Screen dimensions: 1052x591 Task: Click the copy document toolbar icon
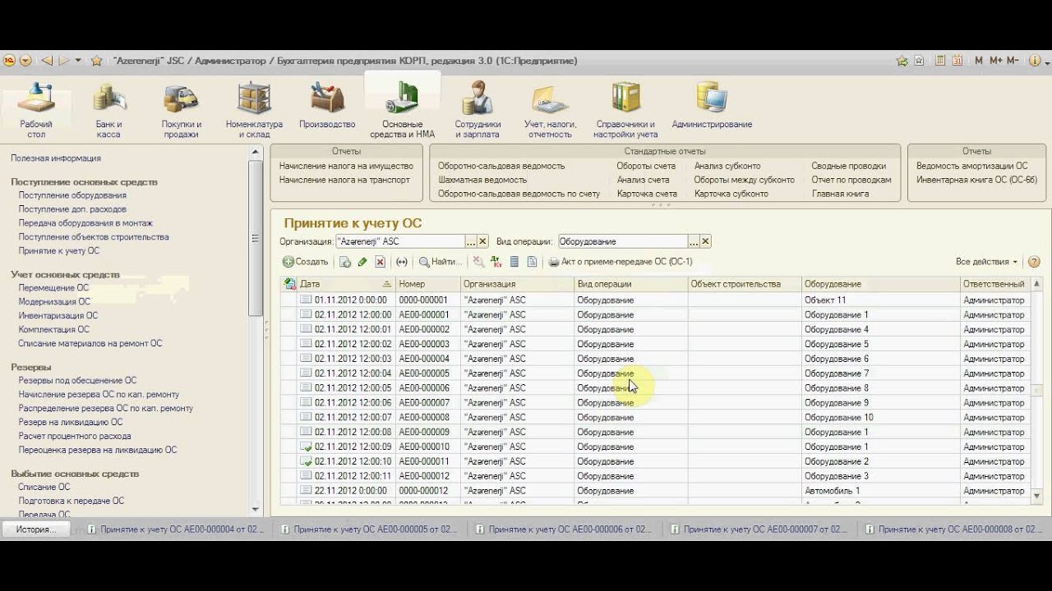(345, 262)
